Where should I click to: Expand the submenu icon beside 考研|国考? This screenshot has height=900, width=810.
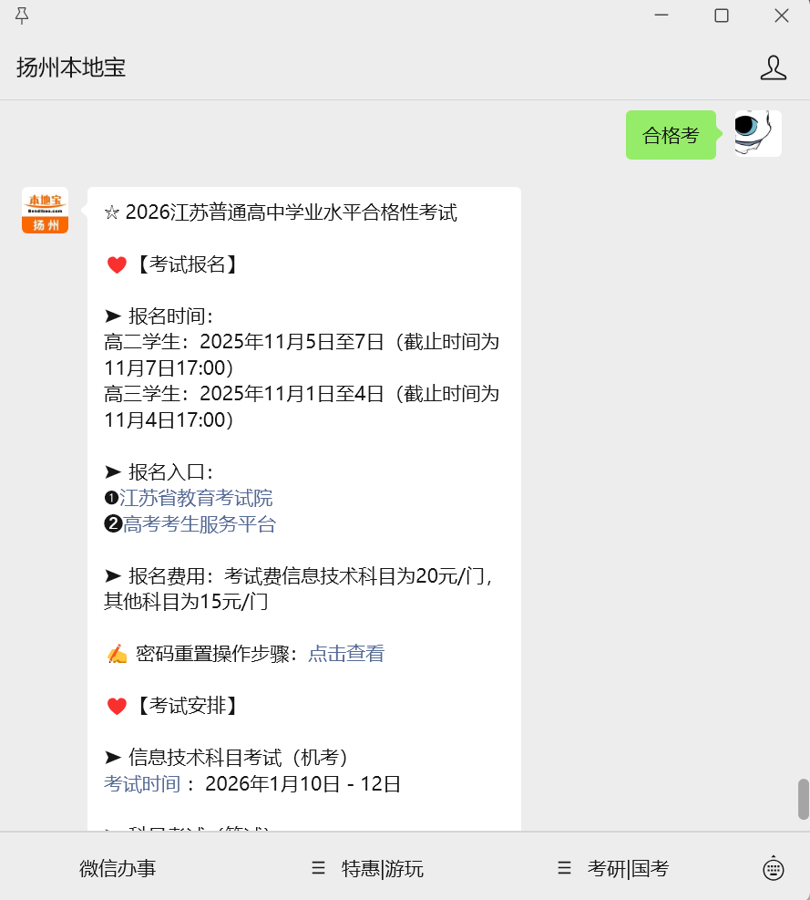(x=564, y=868)
